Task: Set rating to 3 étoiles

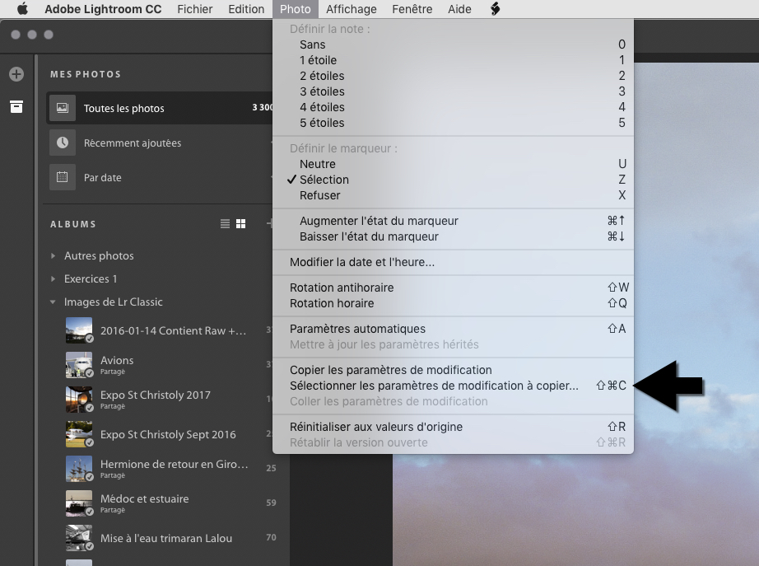Action: tap(453, 91)
